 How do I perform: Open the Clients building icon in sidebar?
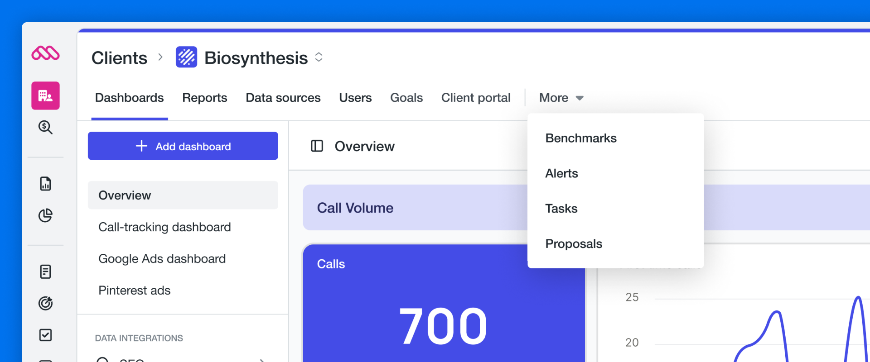(x=45, y=95)
